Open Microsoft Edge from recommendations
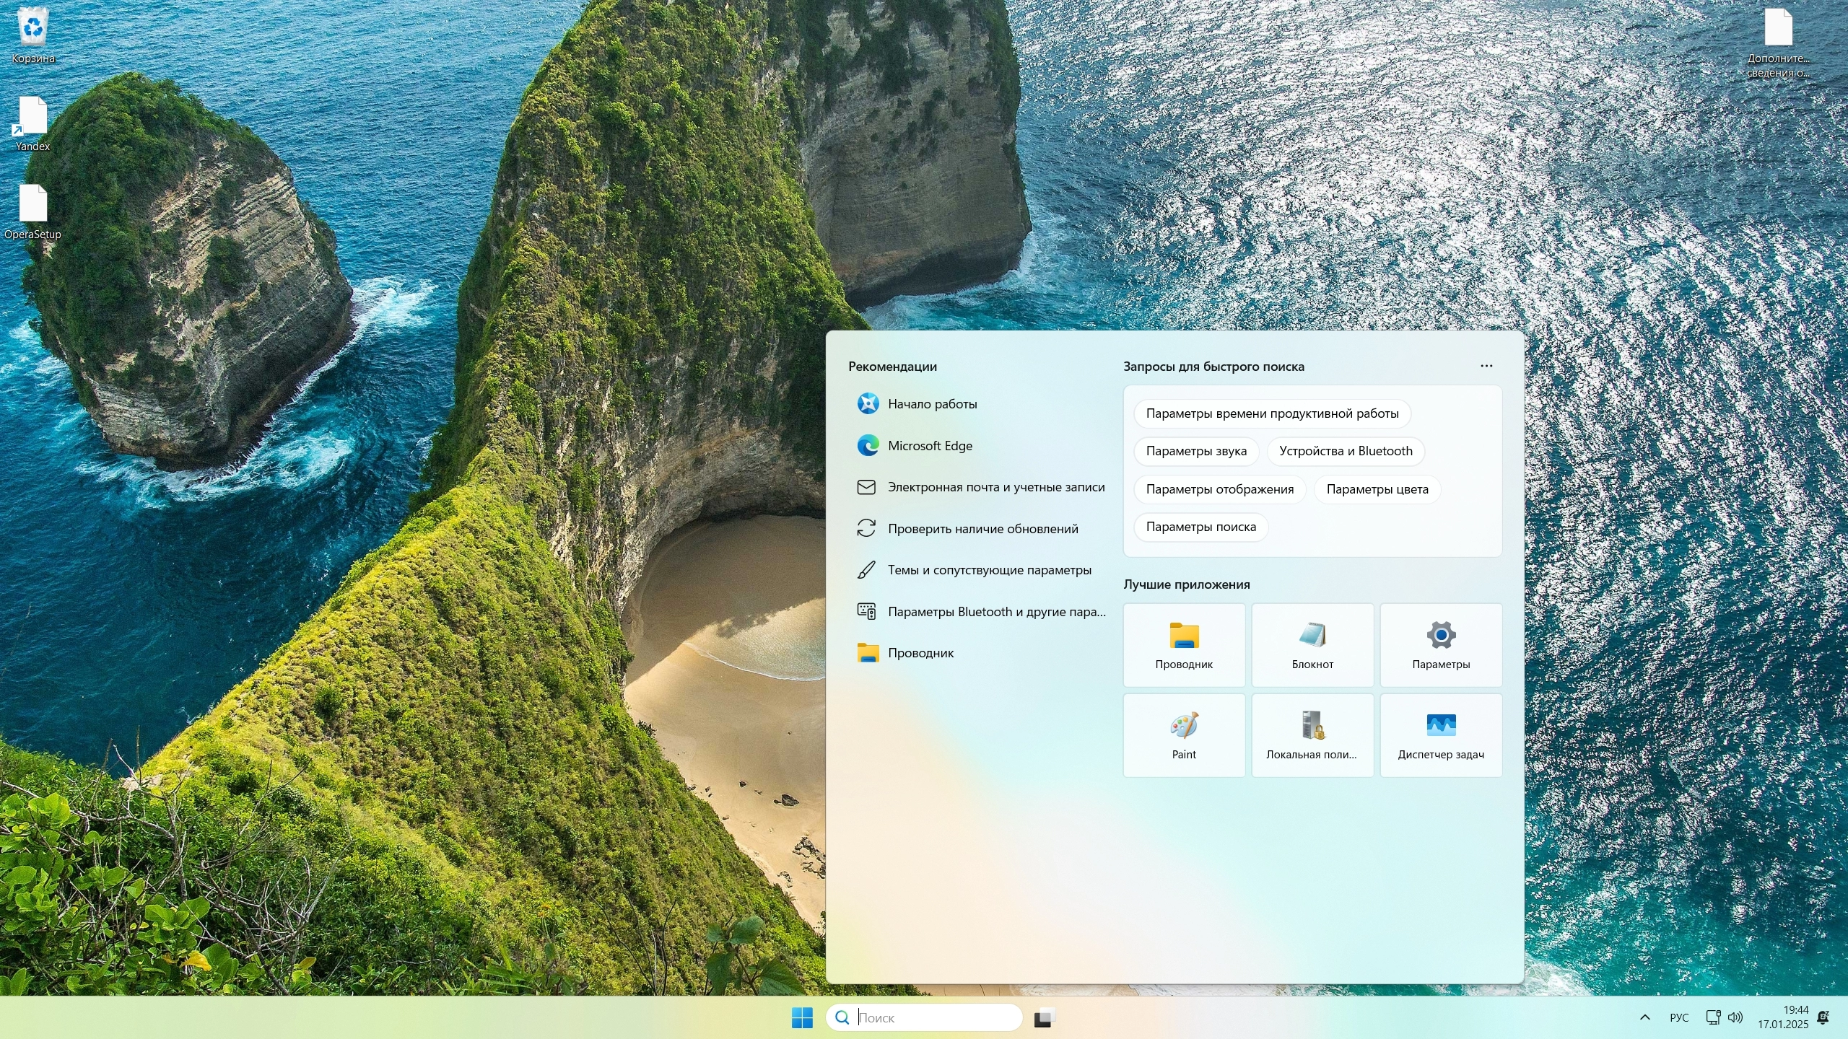Screen dimensions: 1848x1039 coord(930,446)
